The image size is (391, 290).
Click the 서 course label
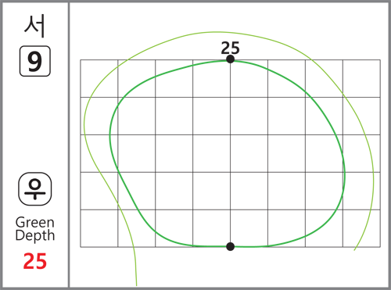(34, 26)
